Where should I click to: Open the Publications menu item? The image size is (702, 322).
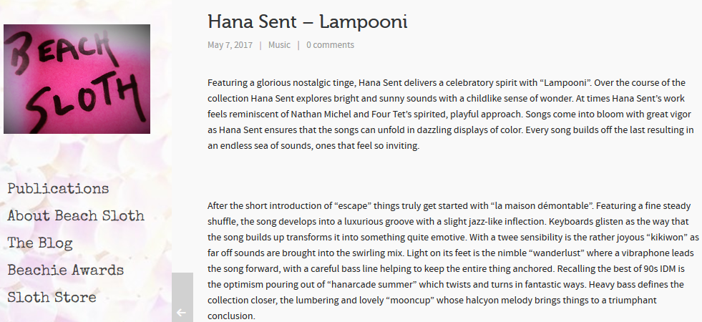coord(58,189)
